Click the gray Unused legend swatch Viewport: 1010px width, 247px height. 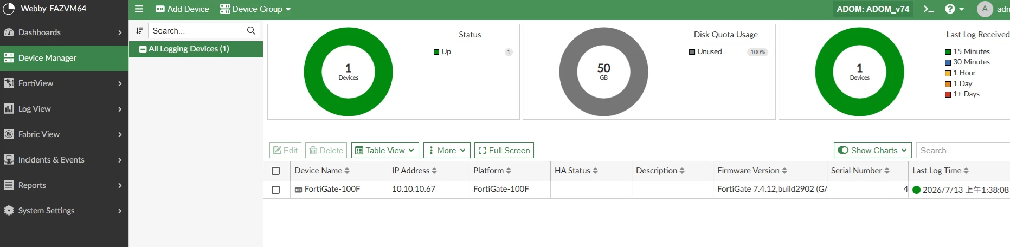(x=692, y=52)
